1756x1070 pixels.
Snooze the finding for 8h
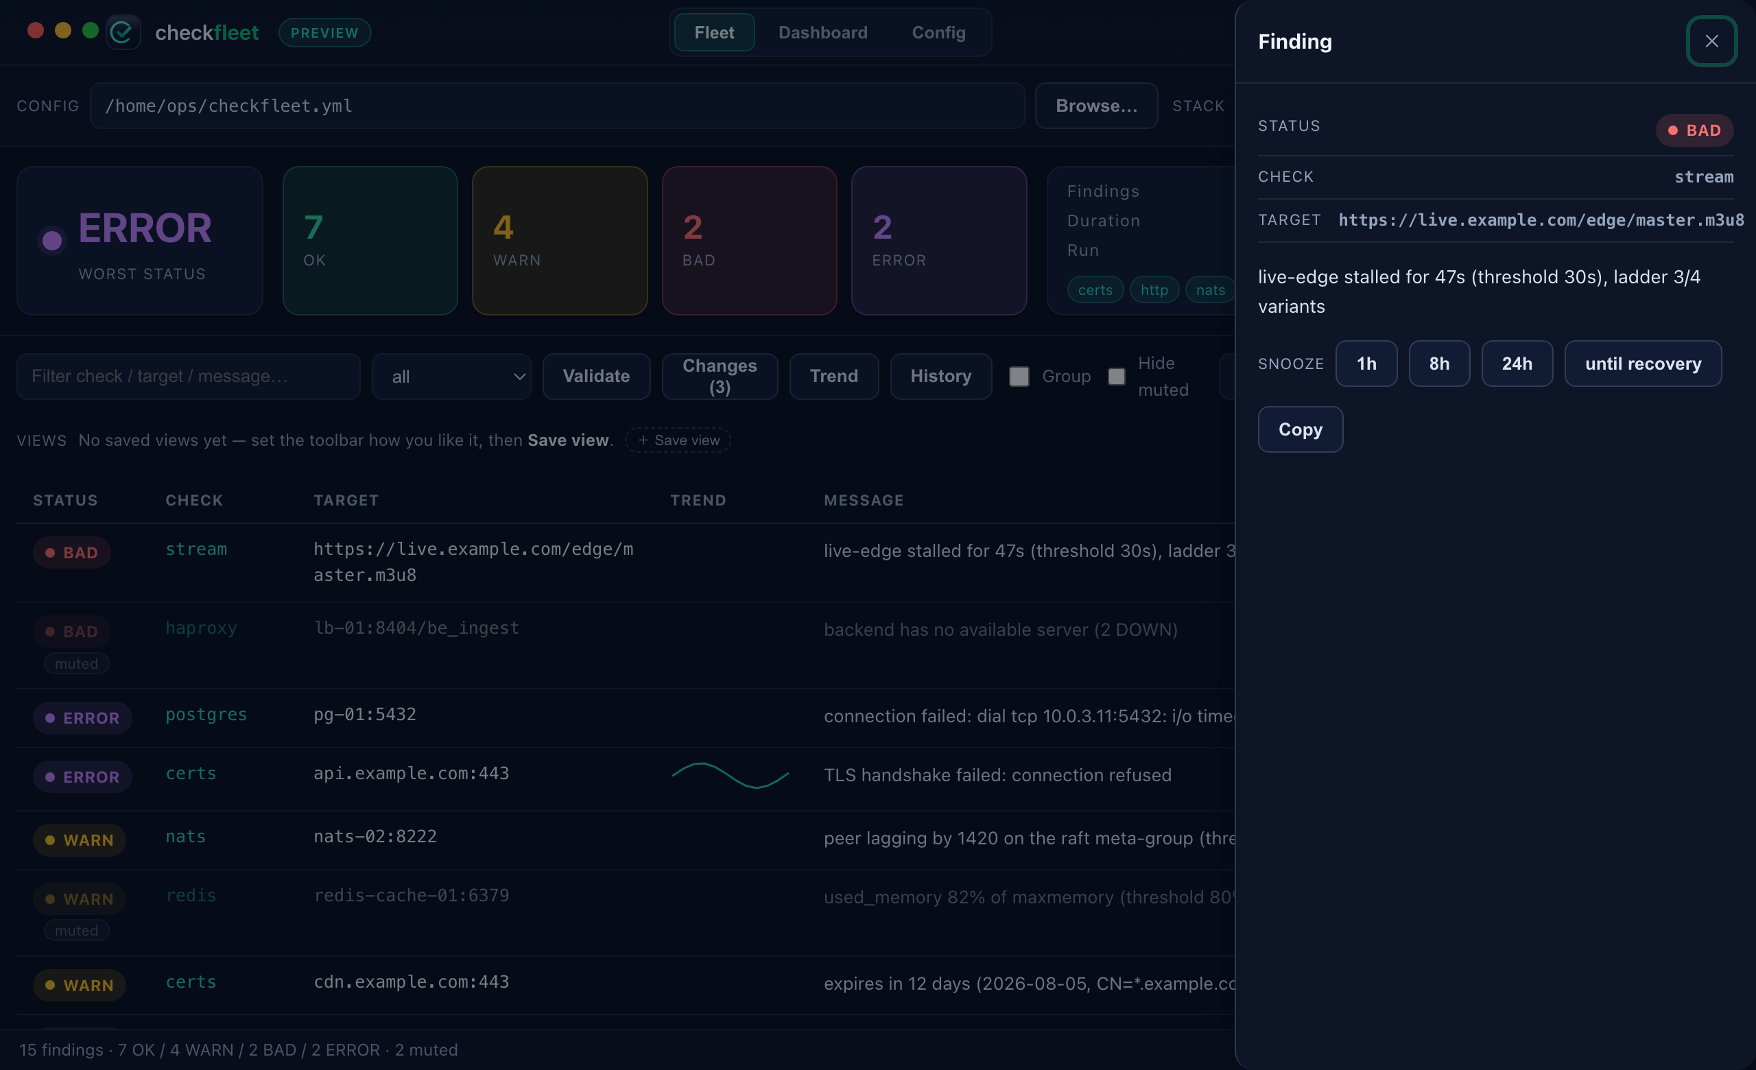pos(1439,364)
